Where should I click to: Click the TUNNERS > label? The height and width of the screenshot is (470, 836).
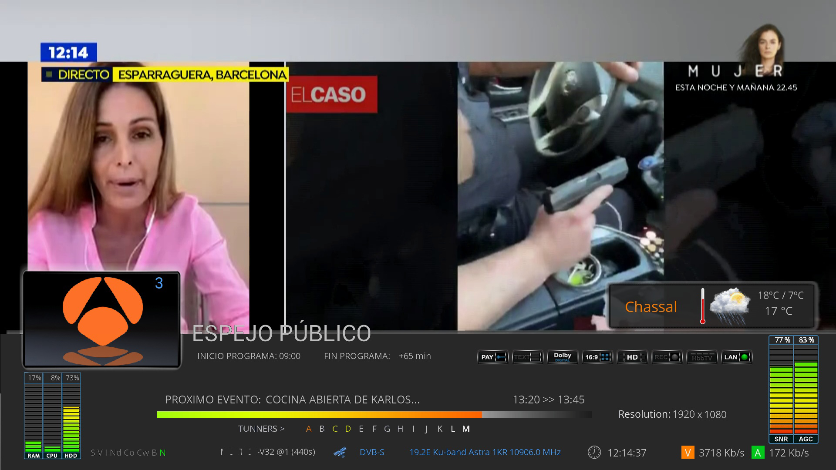pos(261,429)
